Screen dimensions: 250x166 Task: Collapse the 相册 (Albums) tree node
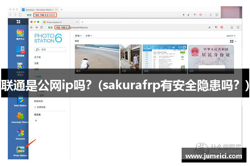[36, 77]
